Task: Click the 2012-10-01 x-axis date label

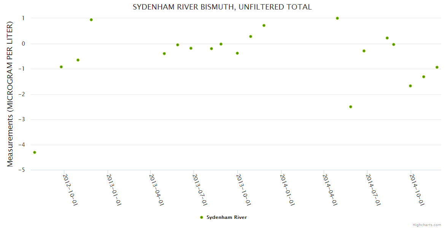Action: pos(70,190)
